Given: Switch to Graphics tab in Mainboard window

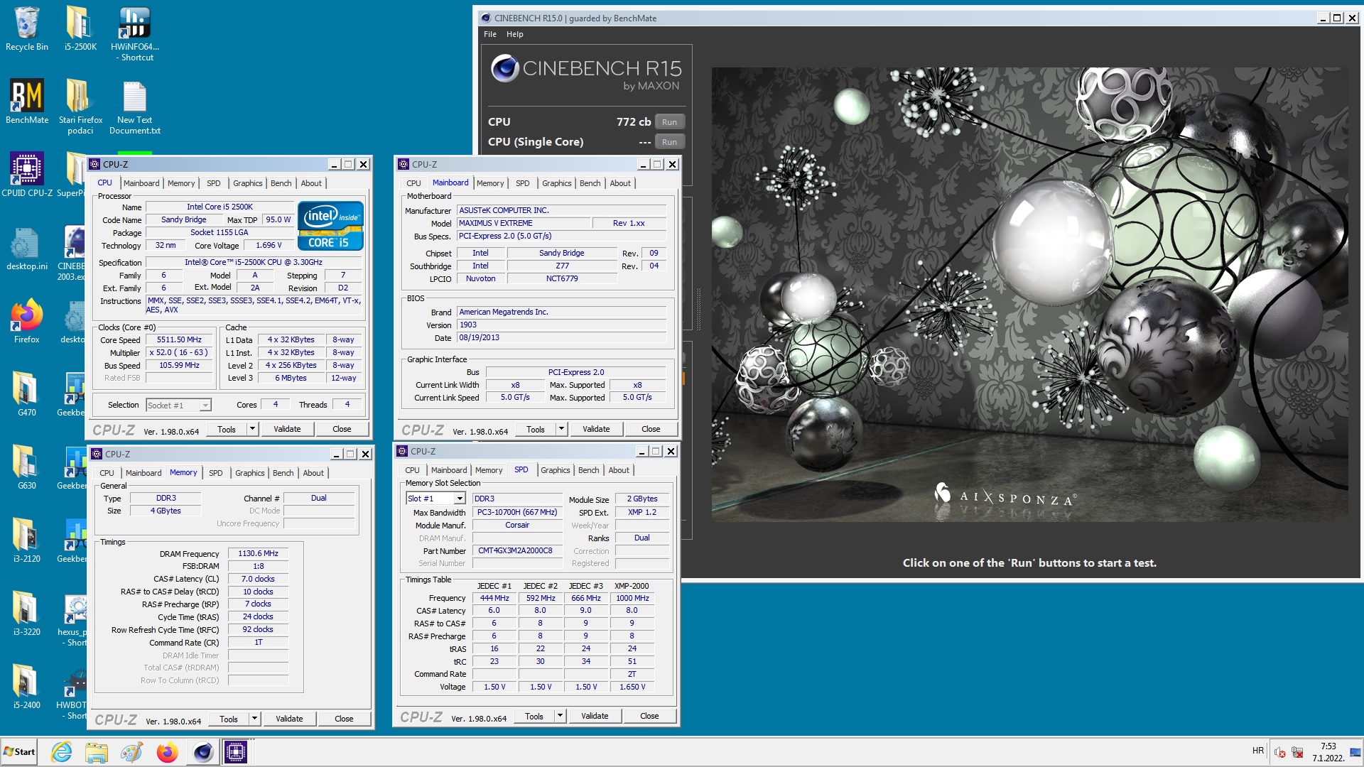Looking at the screenshot, I should (557, 183).
